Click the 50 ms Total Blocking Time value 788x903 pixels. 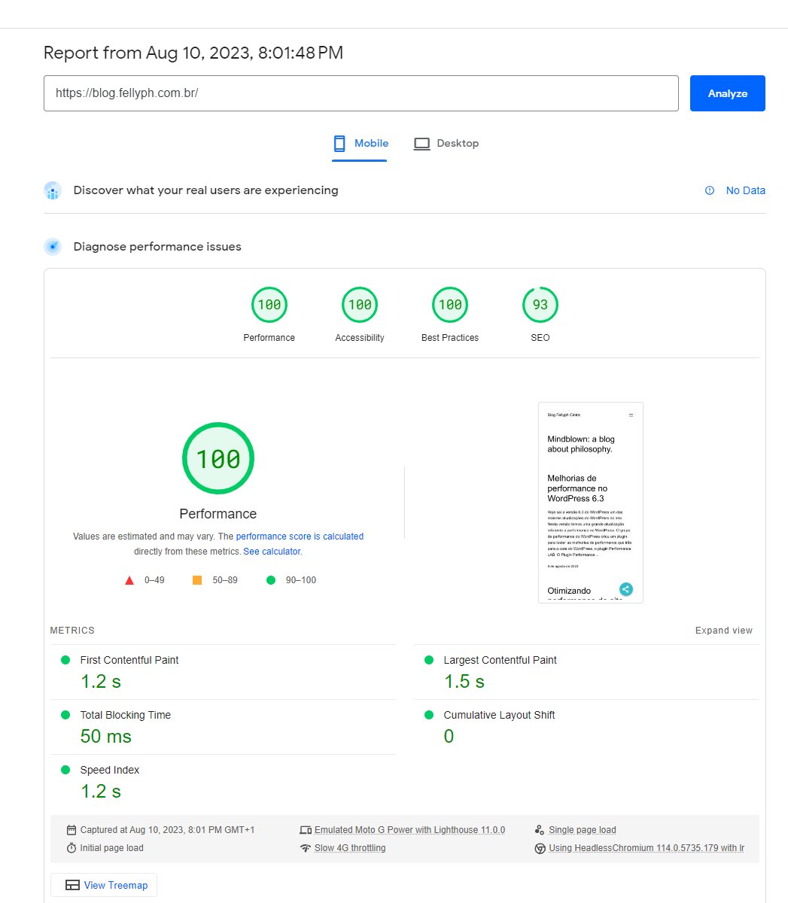[106, 736]
